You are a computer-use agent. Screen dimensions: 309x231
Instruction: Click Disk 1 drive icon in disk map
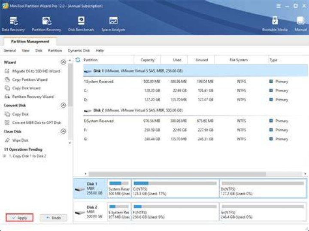point(80,189)
